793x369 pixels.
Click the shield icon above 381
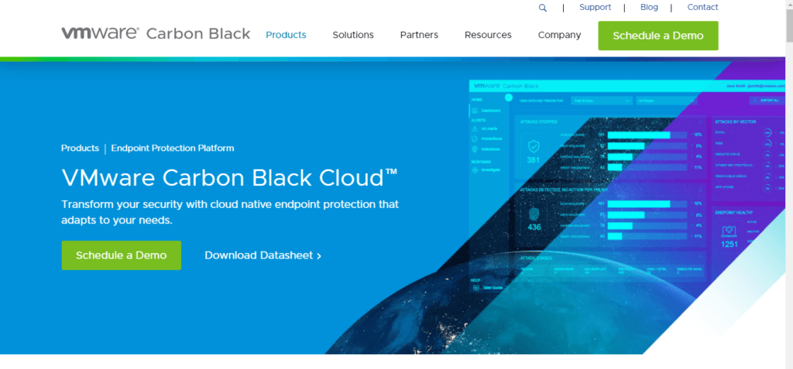pyautogui.click(x=534, y=147)
